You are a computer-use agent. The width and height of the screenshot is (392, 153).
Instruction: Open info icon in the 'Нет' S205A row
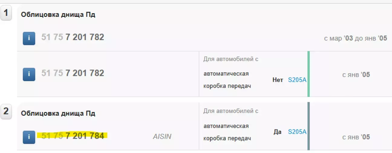tap(29, 74)
